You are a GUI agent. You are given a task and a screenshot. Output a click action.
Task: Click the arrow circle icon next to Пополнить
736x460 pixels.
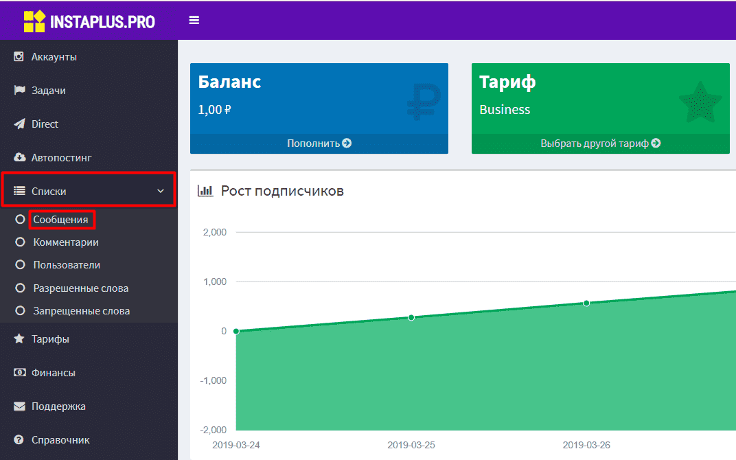[x=347, y=143]
